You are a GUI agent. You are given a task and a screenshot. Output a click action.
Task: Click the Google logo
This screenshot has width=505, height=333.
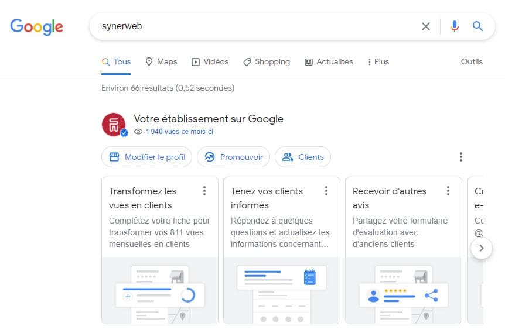pyautogui.click(x=36, y=27)
